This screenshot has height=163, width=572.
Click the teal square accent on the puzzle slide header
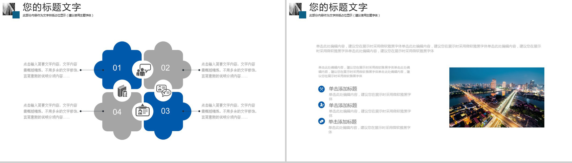coord(16,15)
